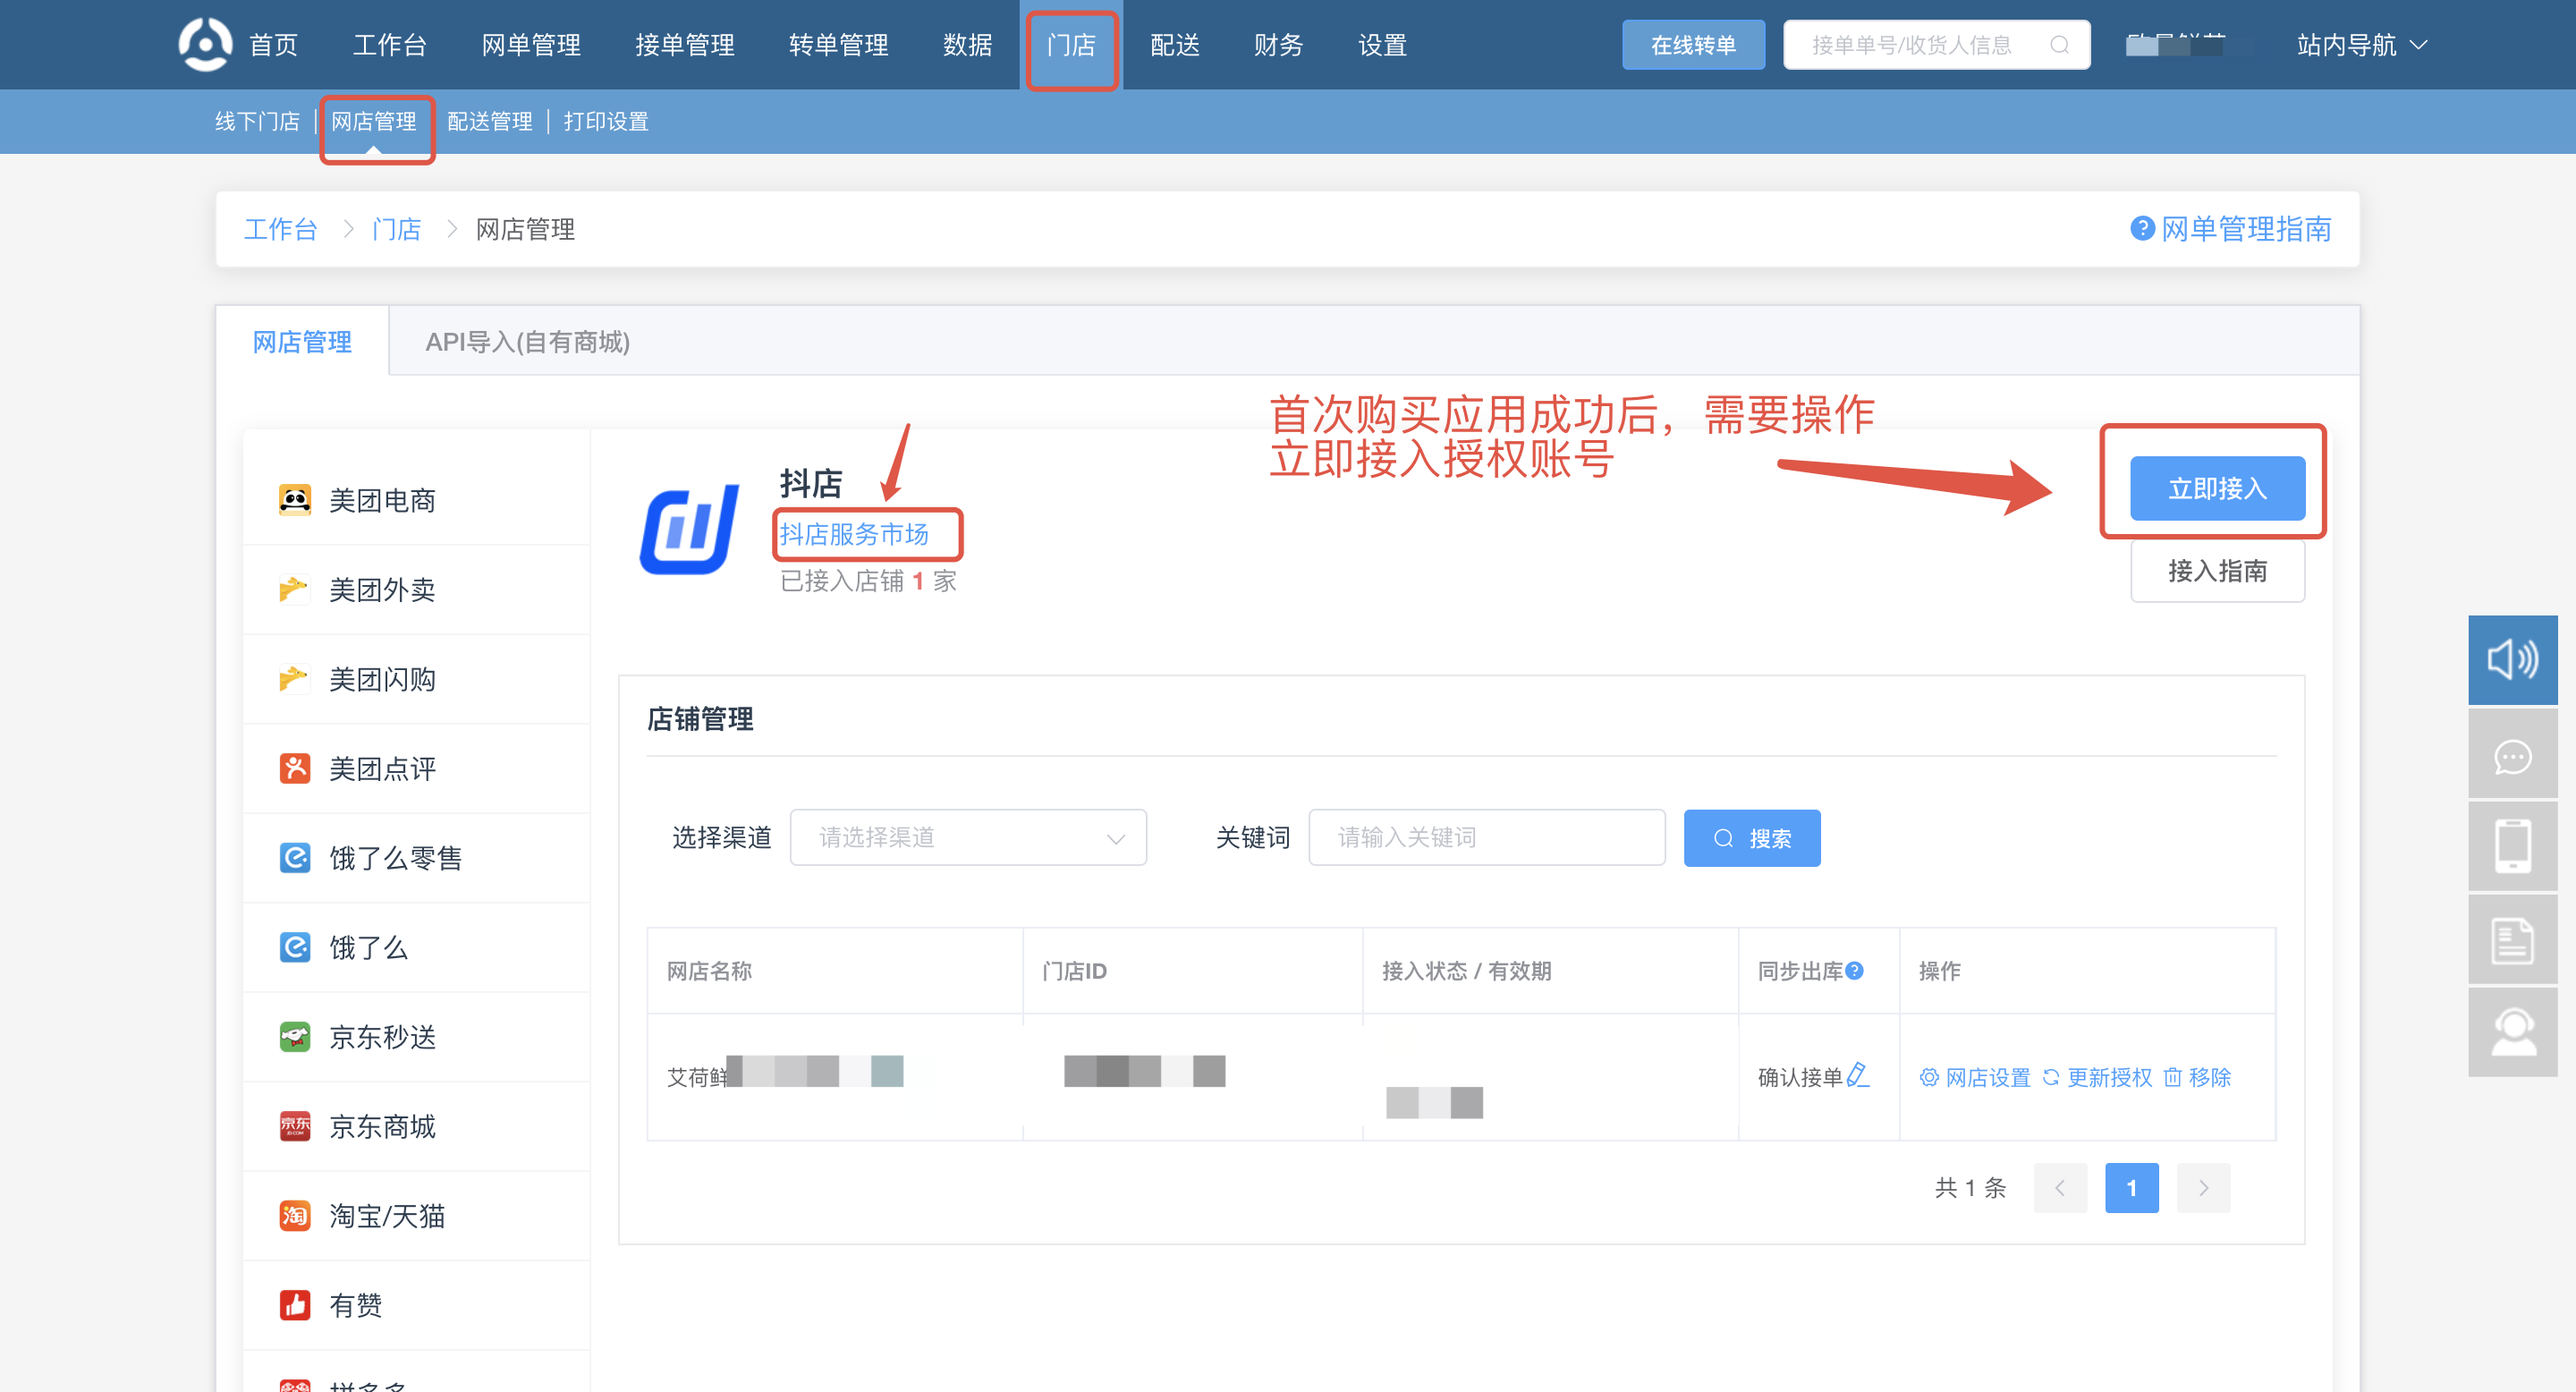Viewport: 2576px width, 1392px height.
Task: Open the customer service avatar icon
Action: [x=2512, y=1032]
